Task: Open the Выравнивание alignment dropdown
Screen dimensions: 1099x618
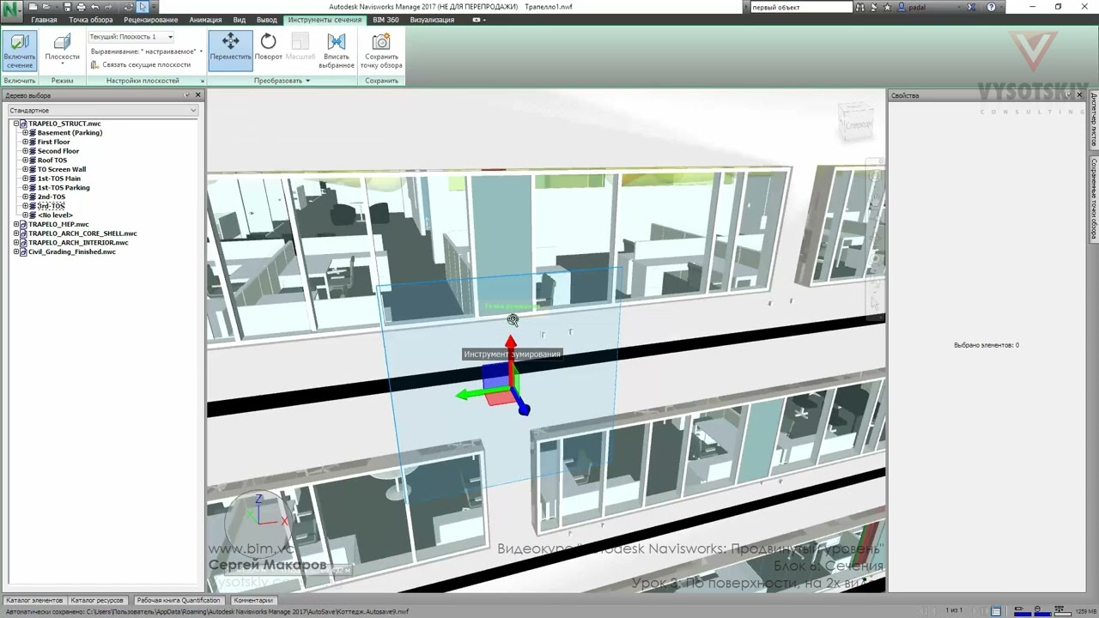Action: coord(147,51)
